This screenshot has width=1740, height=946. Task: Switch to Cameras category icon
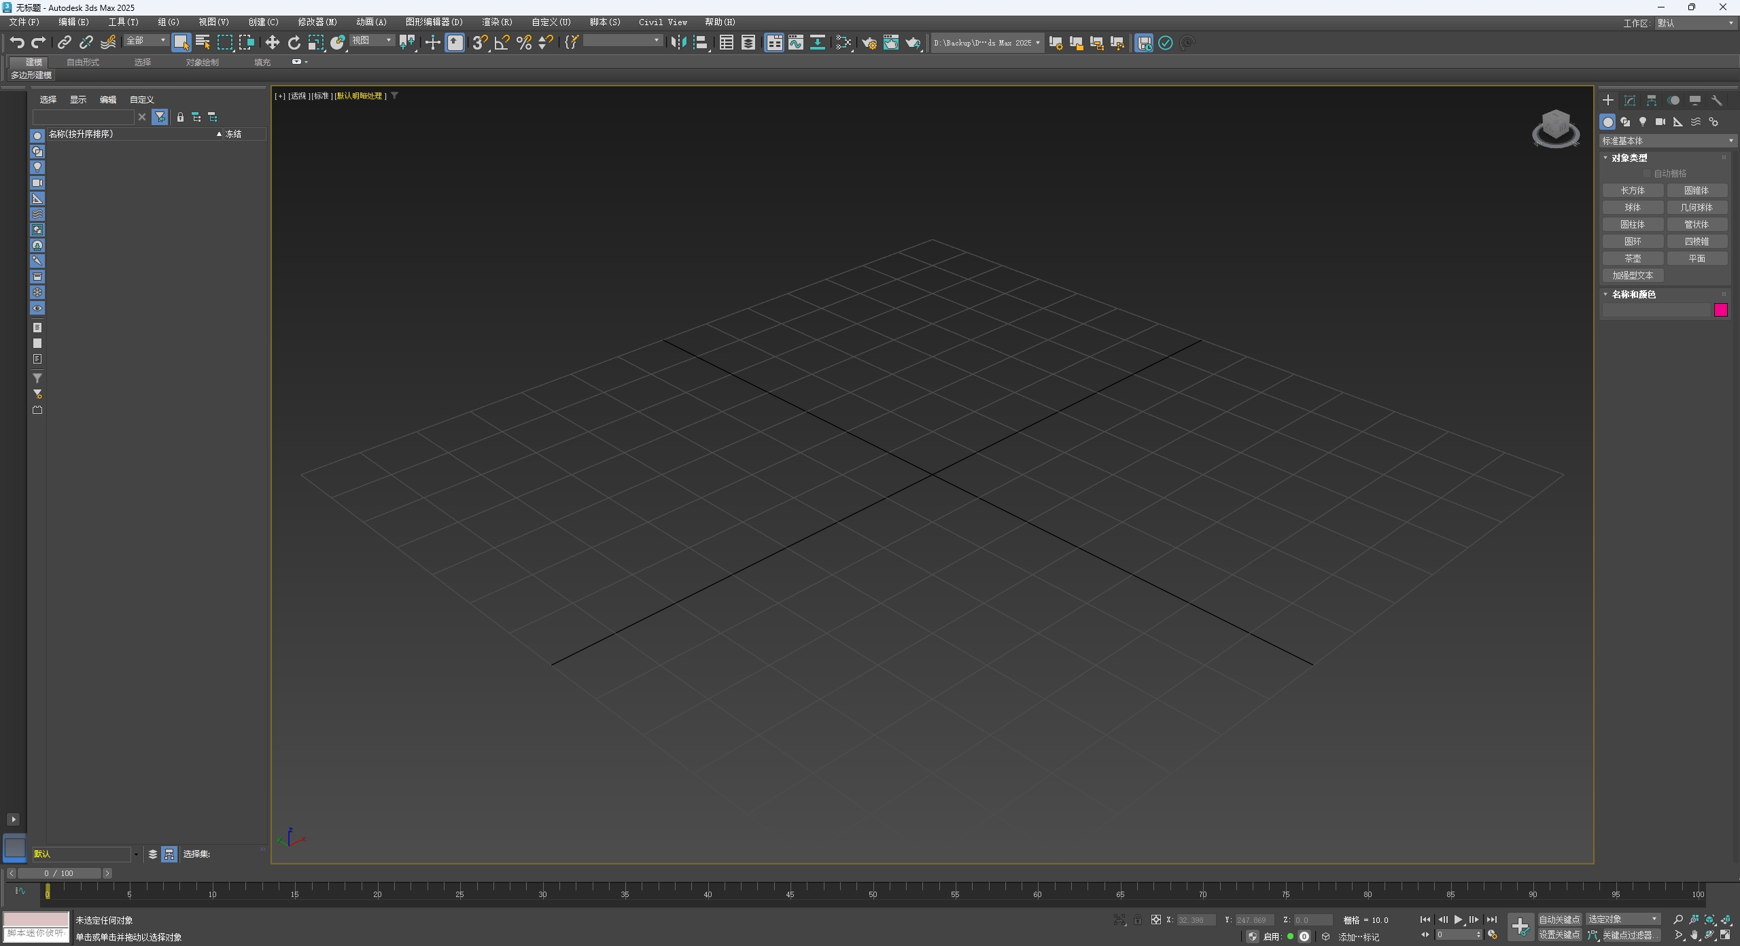pos(1660,122)
